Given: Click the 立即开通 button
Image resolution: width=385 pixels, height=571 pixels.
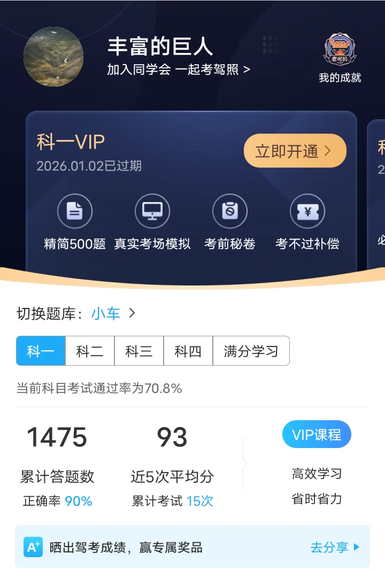Looking at the screenshot, I should [295, 151].
